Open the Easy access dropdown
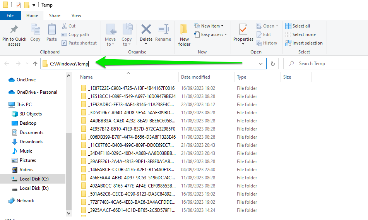Image resolution: width=368 pixels, height=220 pixels. tap(211, 34)
